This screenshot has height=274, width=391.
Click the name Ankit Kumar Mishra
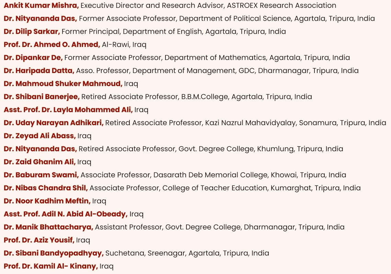41,5
